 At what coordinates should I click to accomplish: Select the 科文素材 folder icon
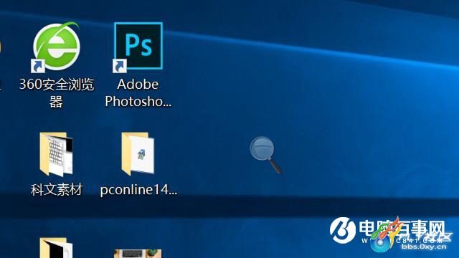coord(57,154)
